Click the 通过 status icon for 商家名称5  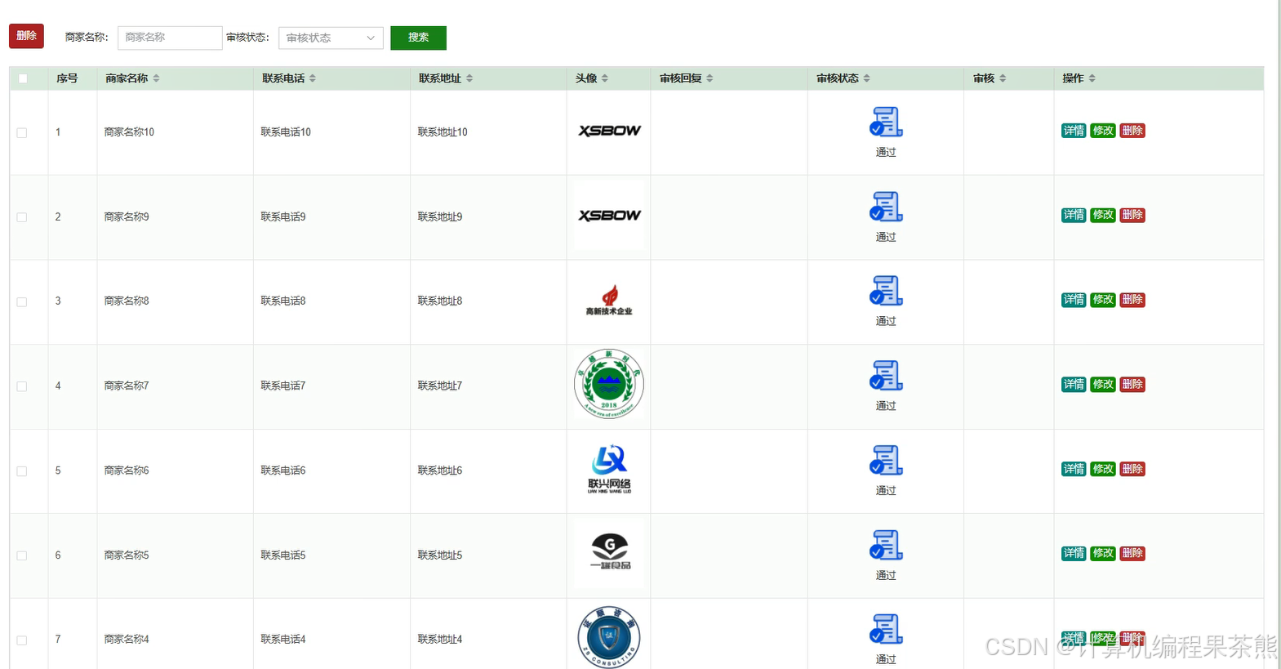coord(886,545)
